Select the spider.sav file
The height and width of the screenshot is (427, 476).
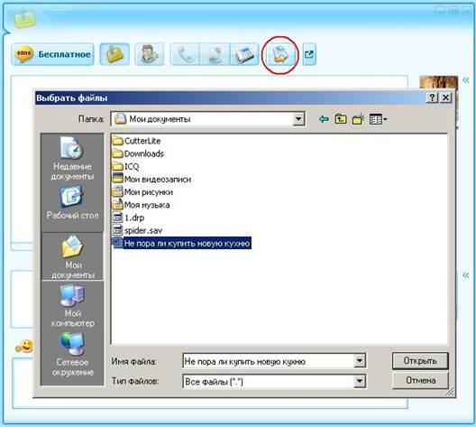coord(138,230)
